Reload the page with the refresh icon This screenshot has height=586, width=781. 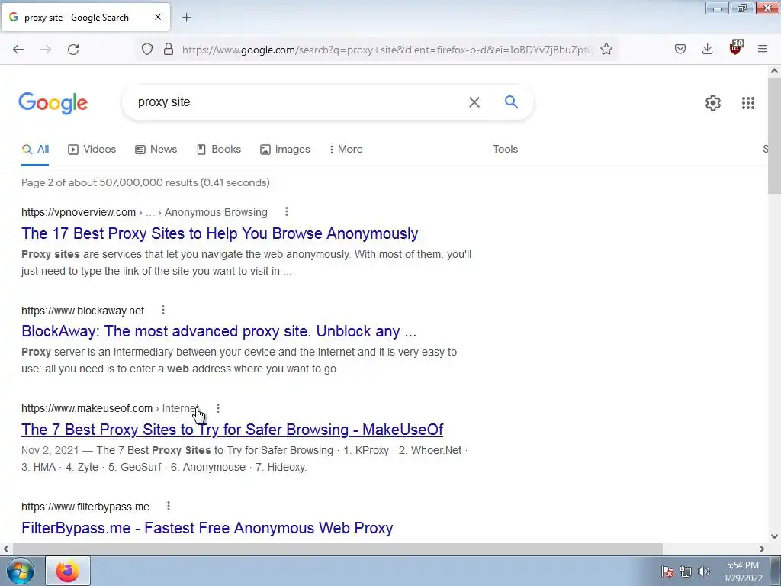coord(73,50)
